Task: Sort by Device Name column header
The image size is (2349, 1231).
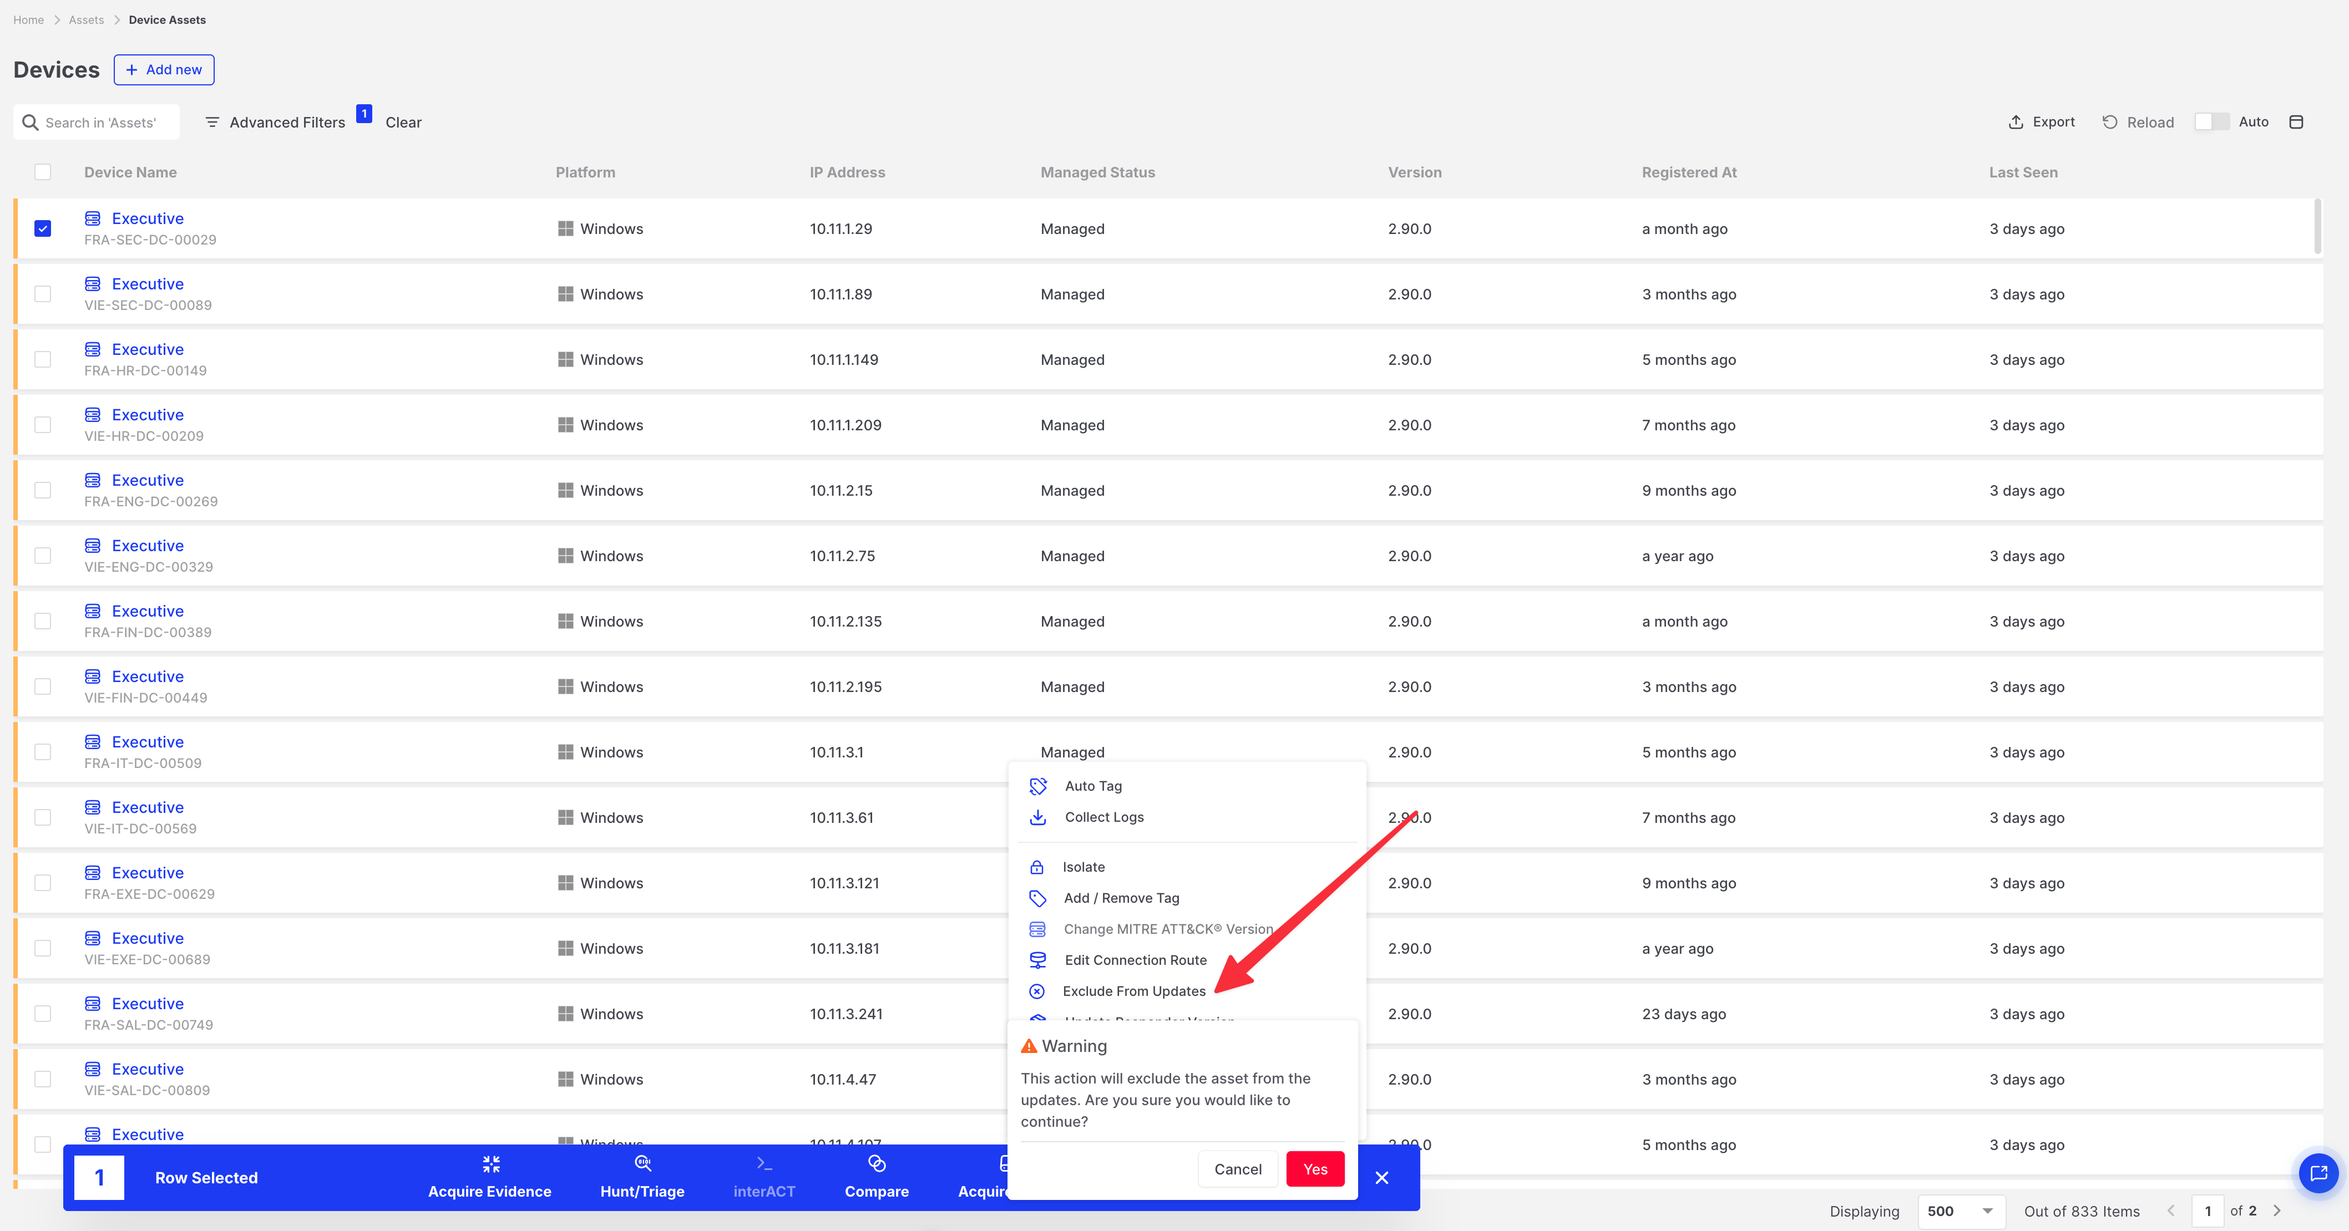Action: (x=130, y=172)
